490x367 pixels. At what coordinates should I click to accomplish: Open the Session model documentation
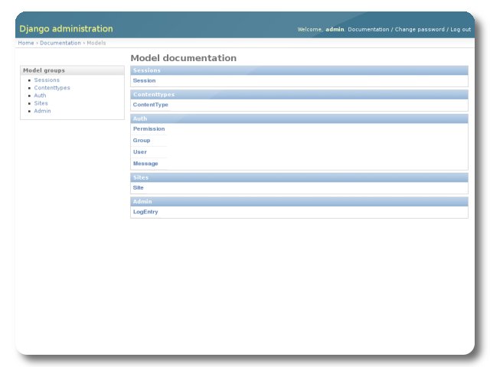[x=144, y=80]
